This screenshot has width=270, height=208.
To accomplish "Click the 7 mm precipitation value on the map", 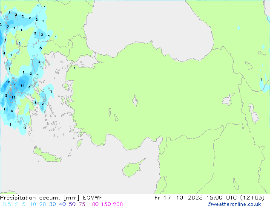I will coord(15,84).
